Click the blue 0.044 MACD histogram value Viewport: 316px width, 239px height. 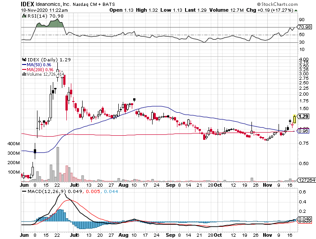coord(111,191)
